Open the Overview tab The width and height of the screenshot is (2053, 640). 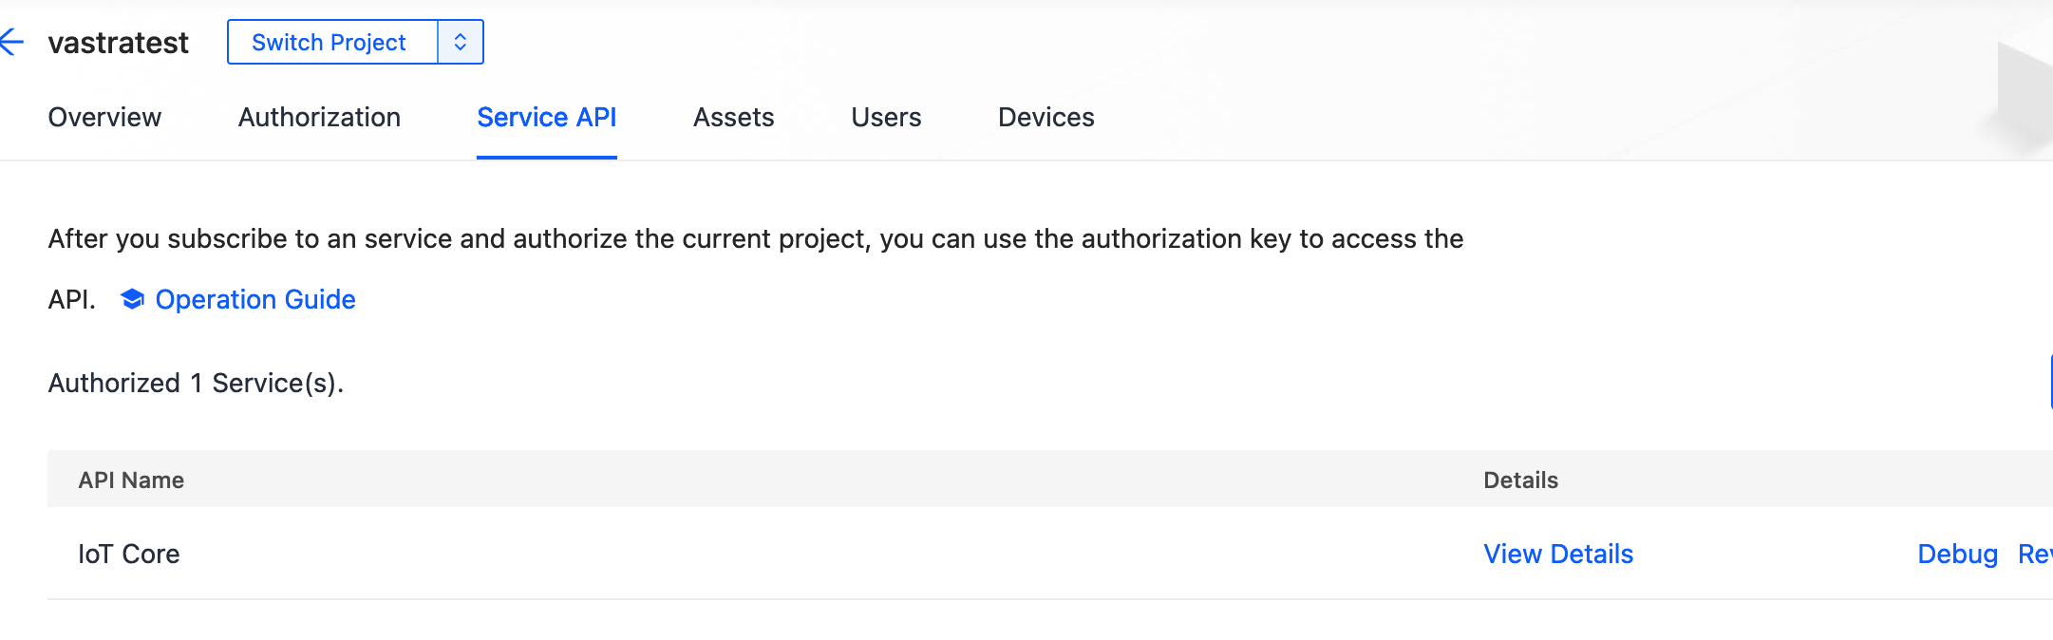tap(104, 118)
